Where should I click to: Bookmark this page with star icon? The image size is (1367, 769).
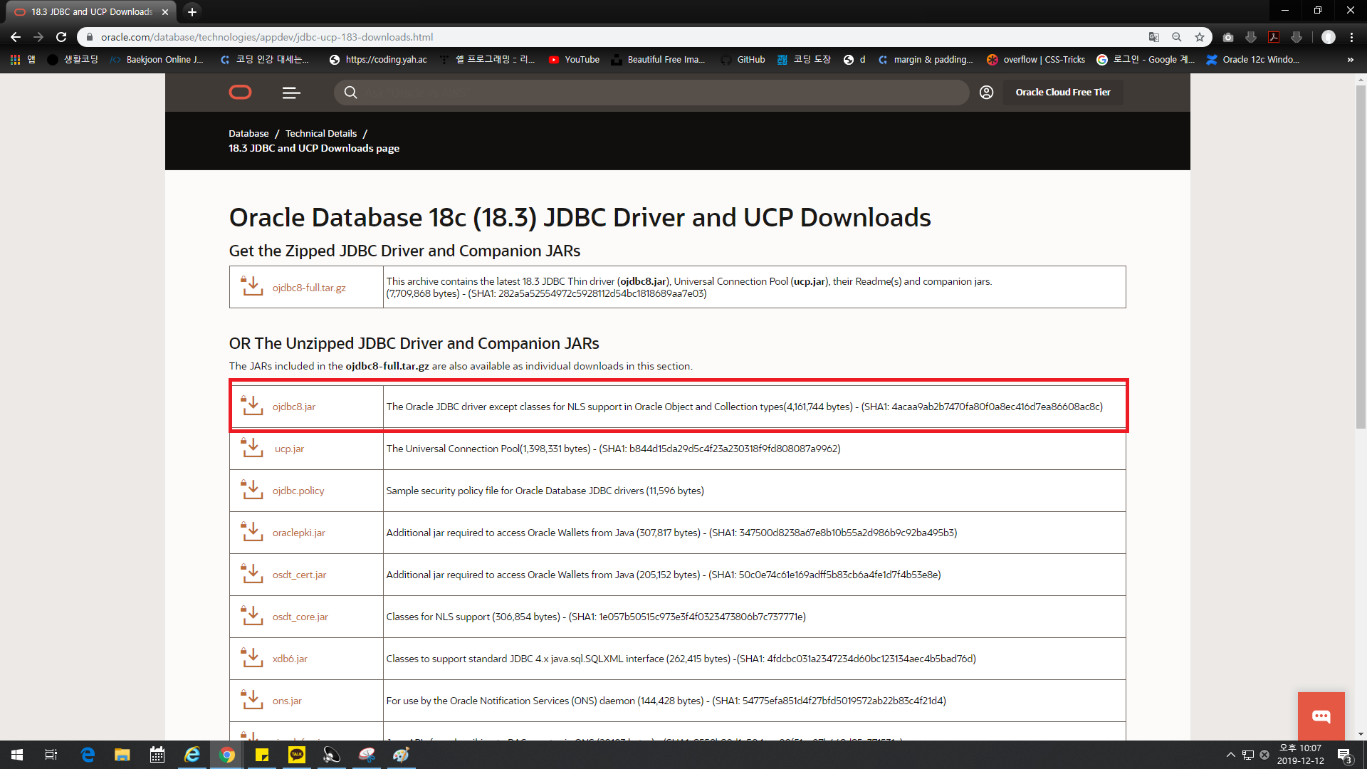(x=1200, y=37)
